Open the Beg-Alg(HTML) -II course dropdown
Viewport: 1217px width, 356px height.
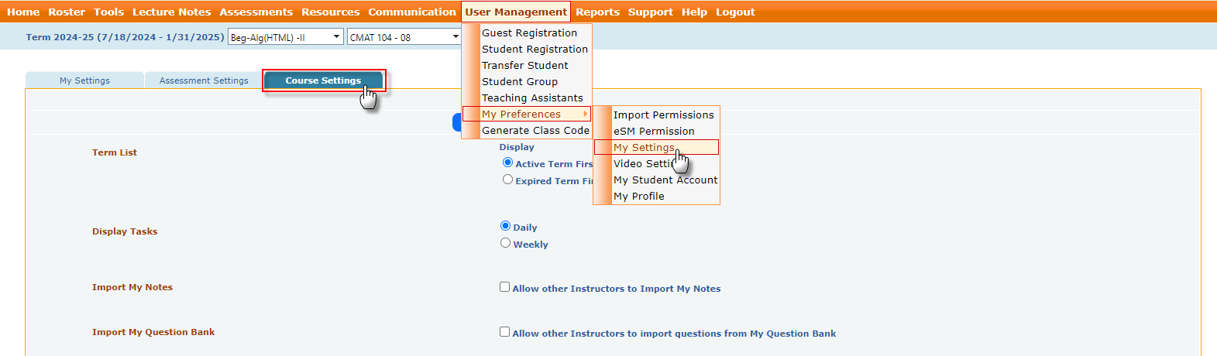(x=285, y=37)
